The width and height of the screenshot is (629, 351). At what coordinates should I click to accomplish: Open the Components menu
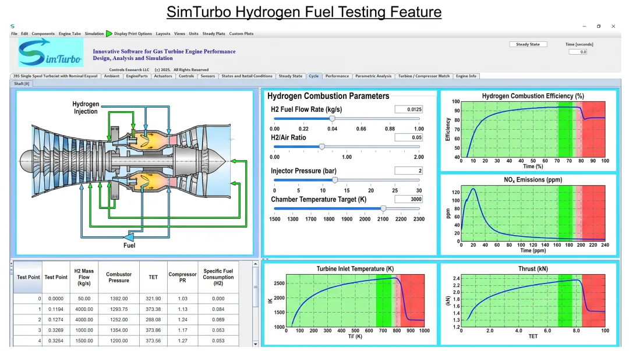click(x=43, y=34)
